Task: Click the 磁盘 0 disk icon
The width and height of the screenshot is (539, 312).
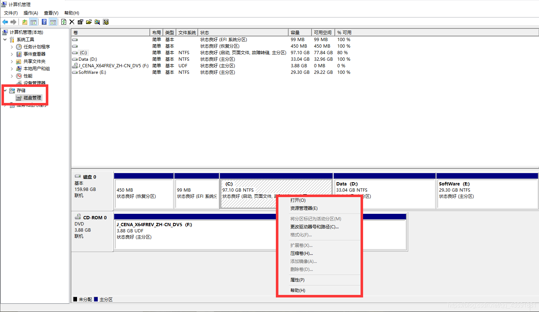Action: click(77, 177)
